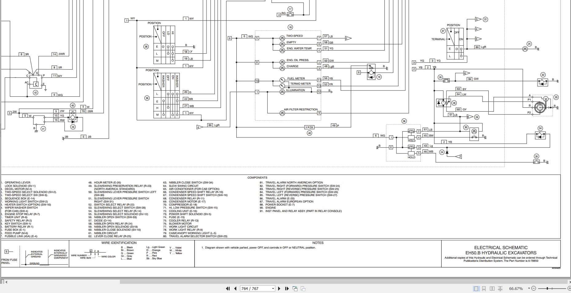Screen dimensions: 571x293
Task: Go to the next page
Action: [x=279, y=288]
